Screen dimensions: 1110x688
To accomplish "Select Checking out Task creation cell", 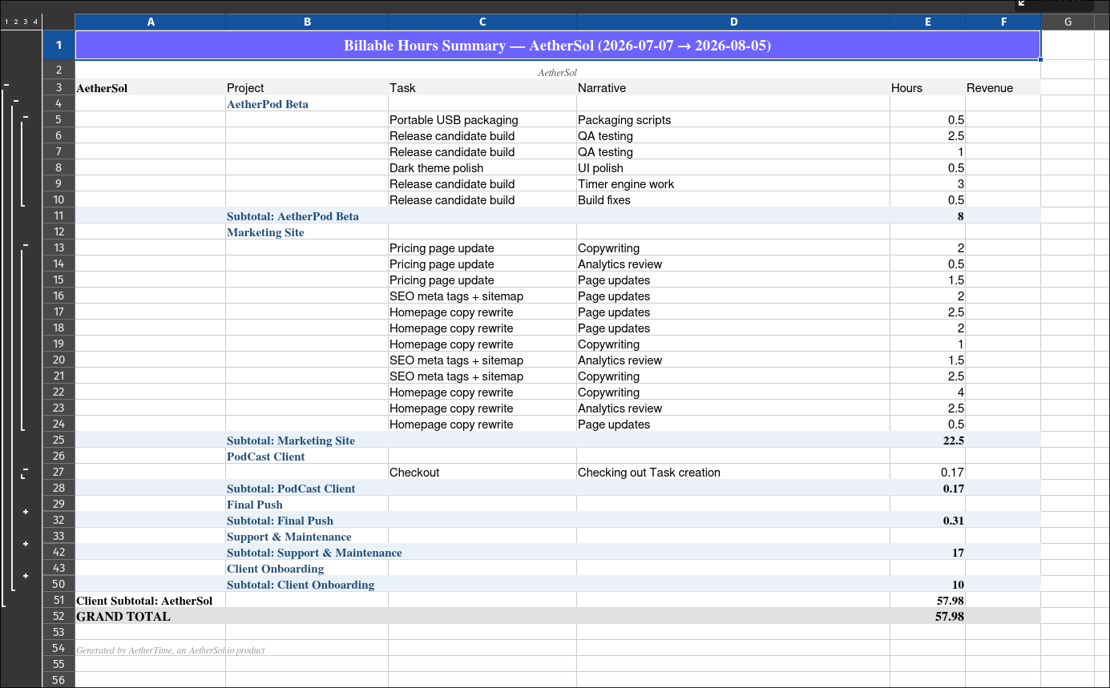I will tap(733, 473).
